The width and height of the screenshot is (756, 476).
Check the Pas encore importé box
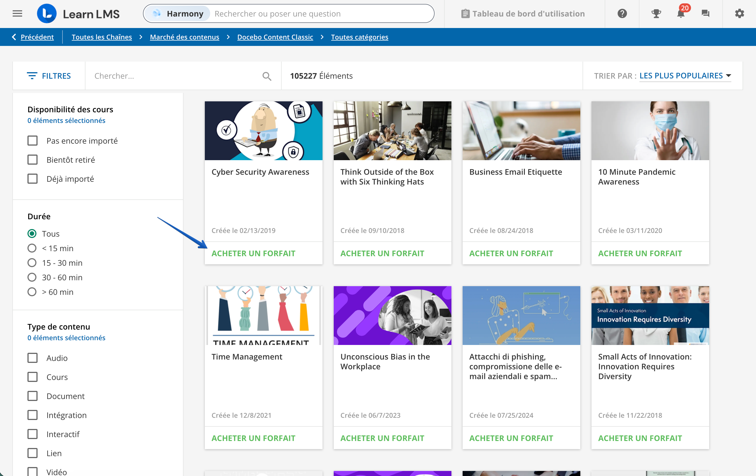(32, 141)
